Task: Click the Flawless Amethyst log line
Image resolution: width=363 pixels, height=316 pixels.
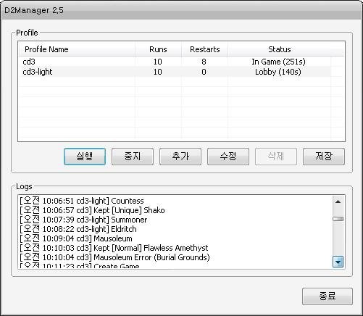Action: (114, 248)
